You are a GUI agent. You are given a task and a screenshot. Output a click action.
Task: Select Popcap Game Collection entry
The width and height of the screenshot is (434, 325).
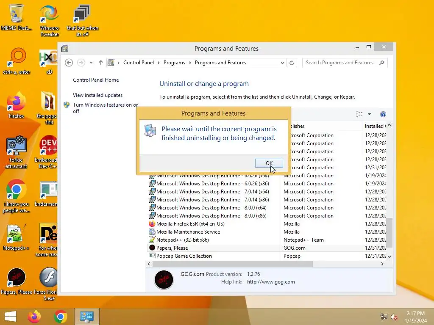click(x=184, y=256)
